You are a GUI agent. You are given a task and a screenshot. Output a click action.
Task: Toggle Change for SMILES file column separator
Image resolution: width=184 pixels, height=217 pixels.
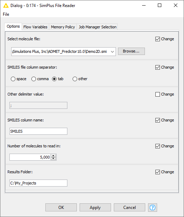point(157,68)
